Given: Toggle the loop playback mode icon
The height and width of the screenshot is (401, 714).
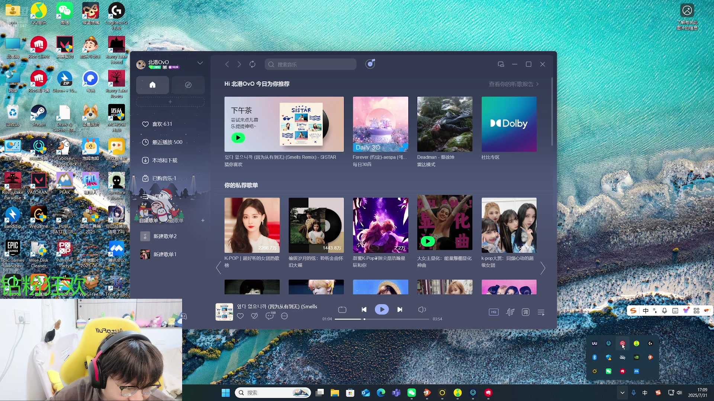Looking at the screenshot, I should 342,309.
